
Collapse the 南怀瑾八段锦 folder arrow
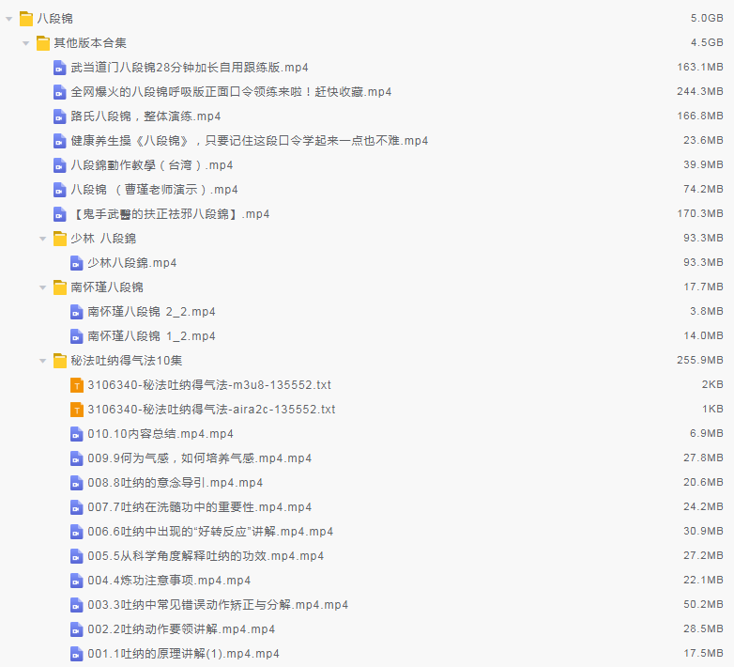[x=43, y=287]
